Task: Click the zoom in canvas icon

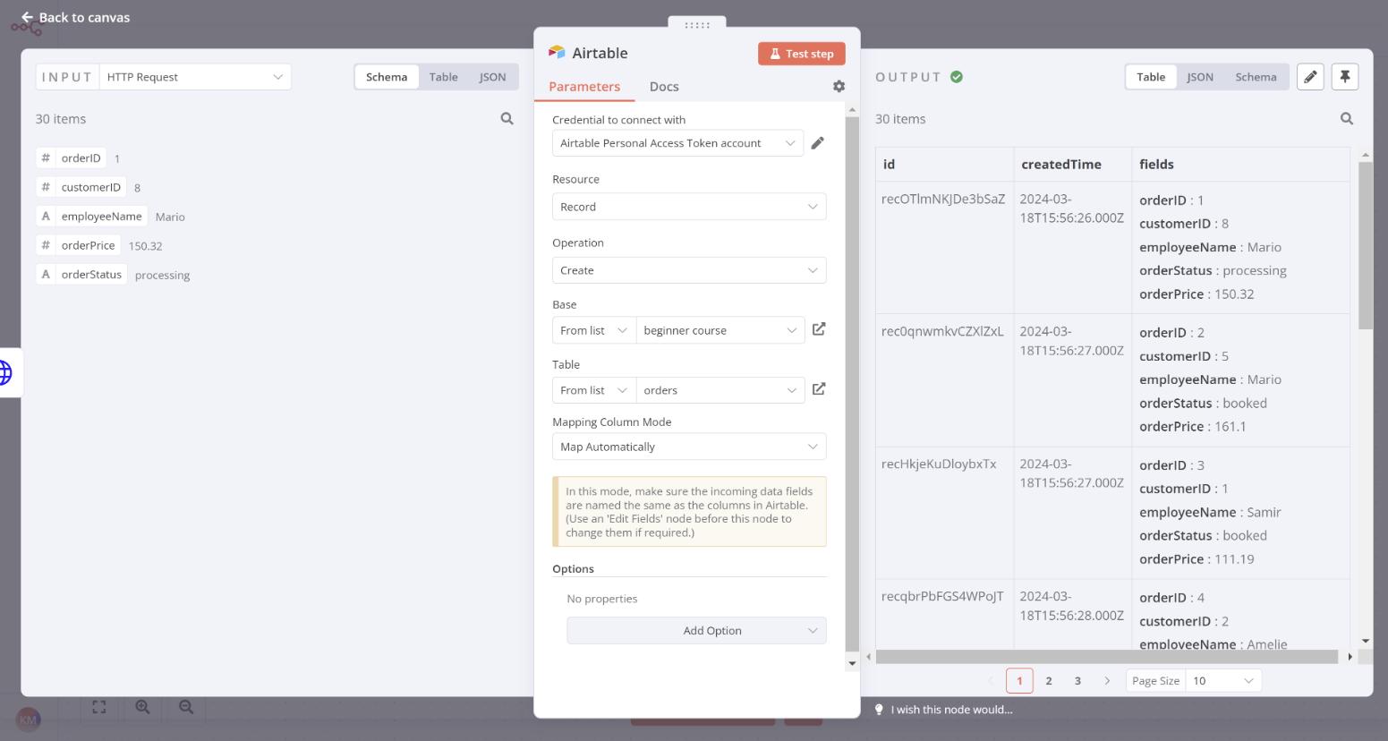Action: click(x=142, y=707)
